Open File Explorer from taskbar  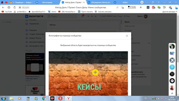tap(11, 98)
